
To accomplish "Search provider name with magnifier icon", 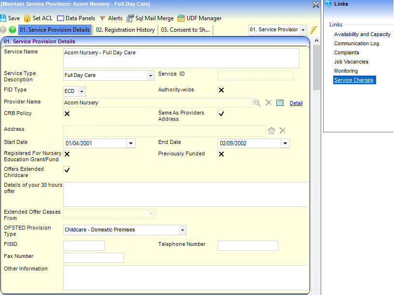I will click(258, 103).
